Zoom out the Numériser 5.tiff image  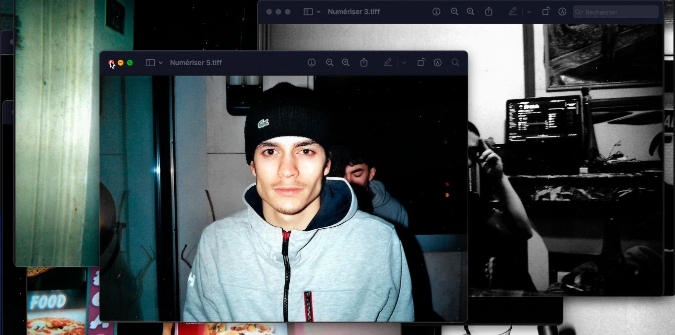pos(330,63)
